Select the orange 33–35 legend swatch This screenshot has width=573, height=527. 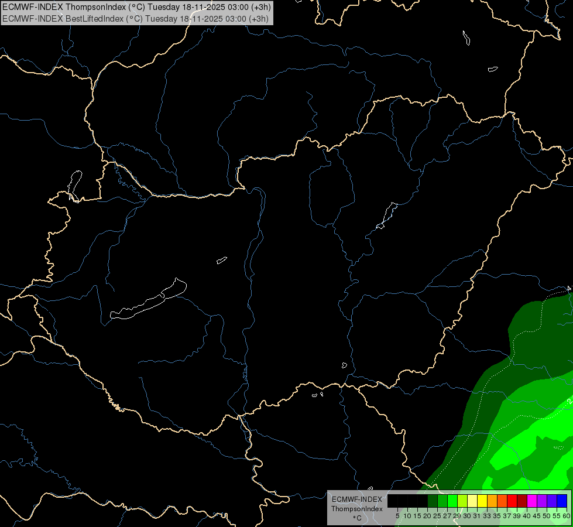click(492, 501)
